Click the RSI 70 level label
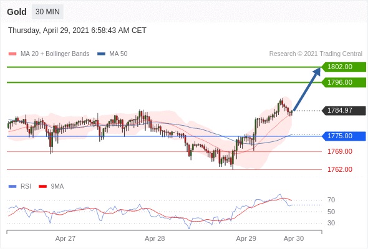The image size is (368, 249). pos(331,200)
